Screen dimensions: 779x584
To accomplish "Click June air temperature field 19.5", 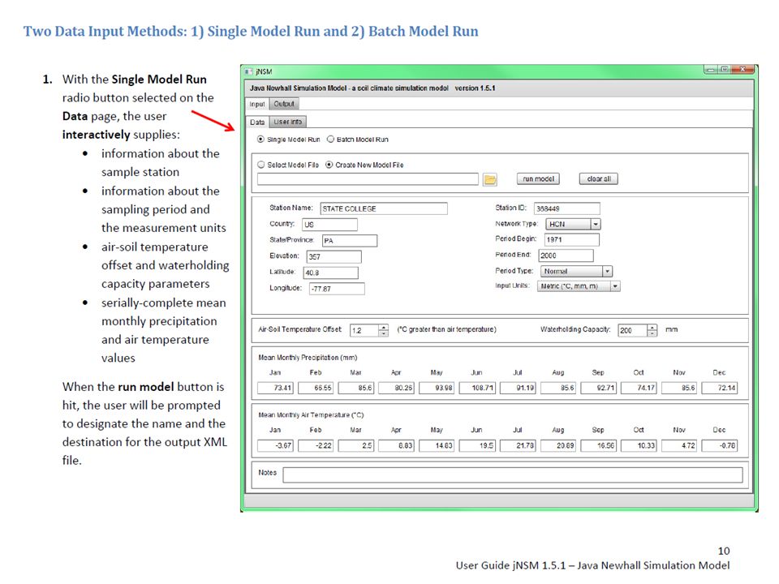I will click(x=477, y=445).
